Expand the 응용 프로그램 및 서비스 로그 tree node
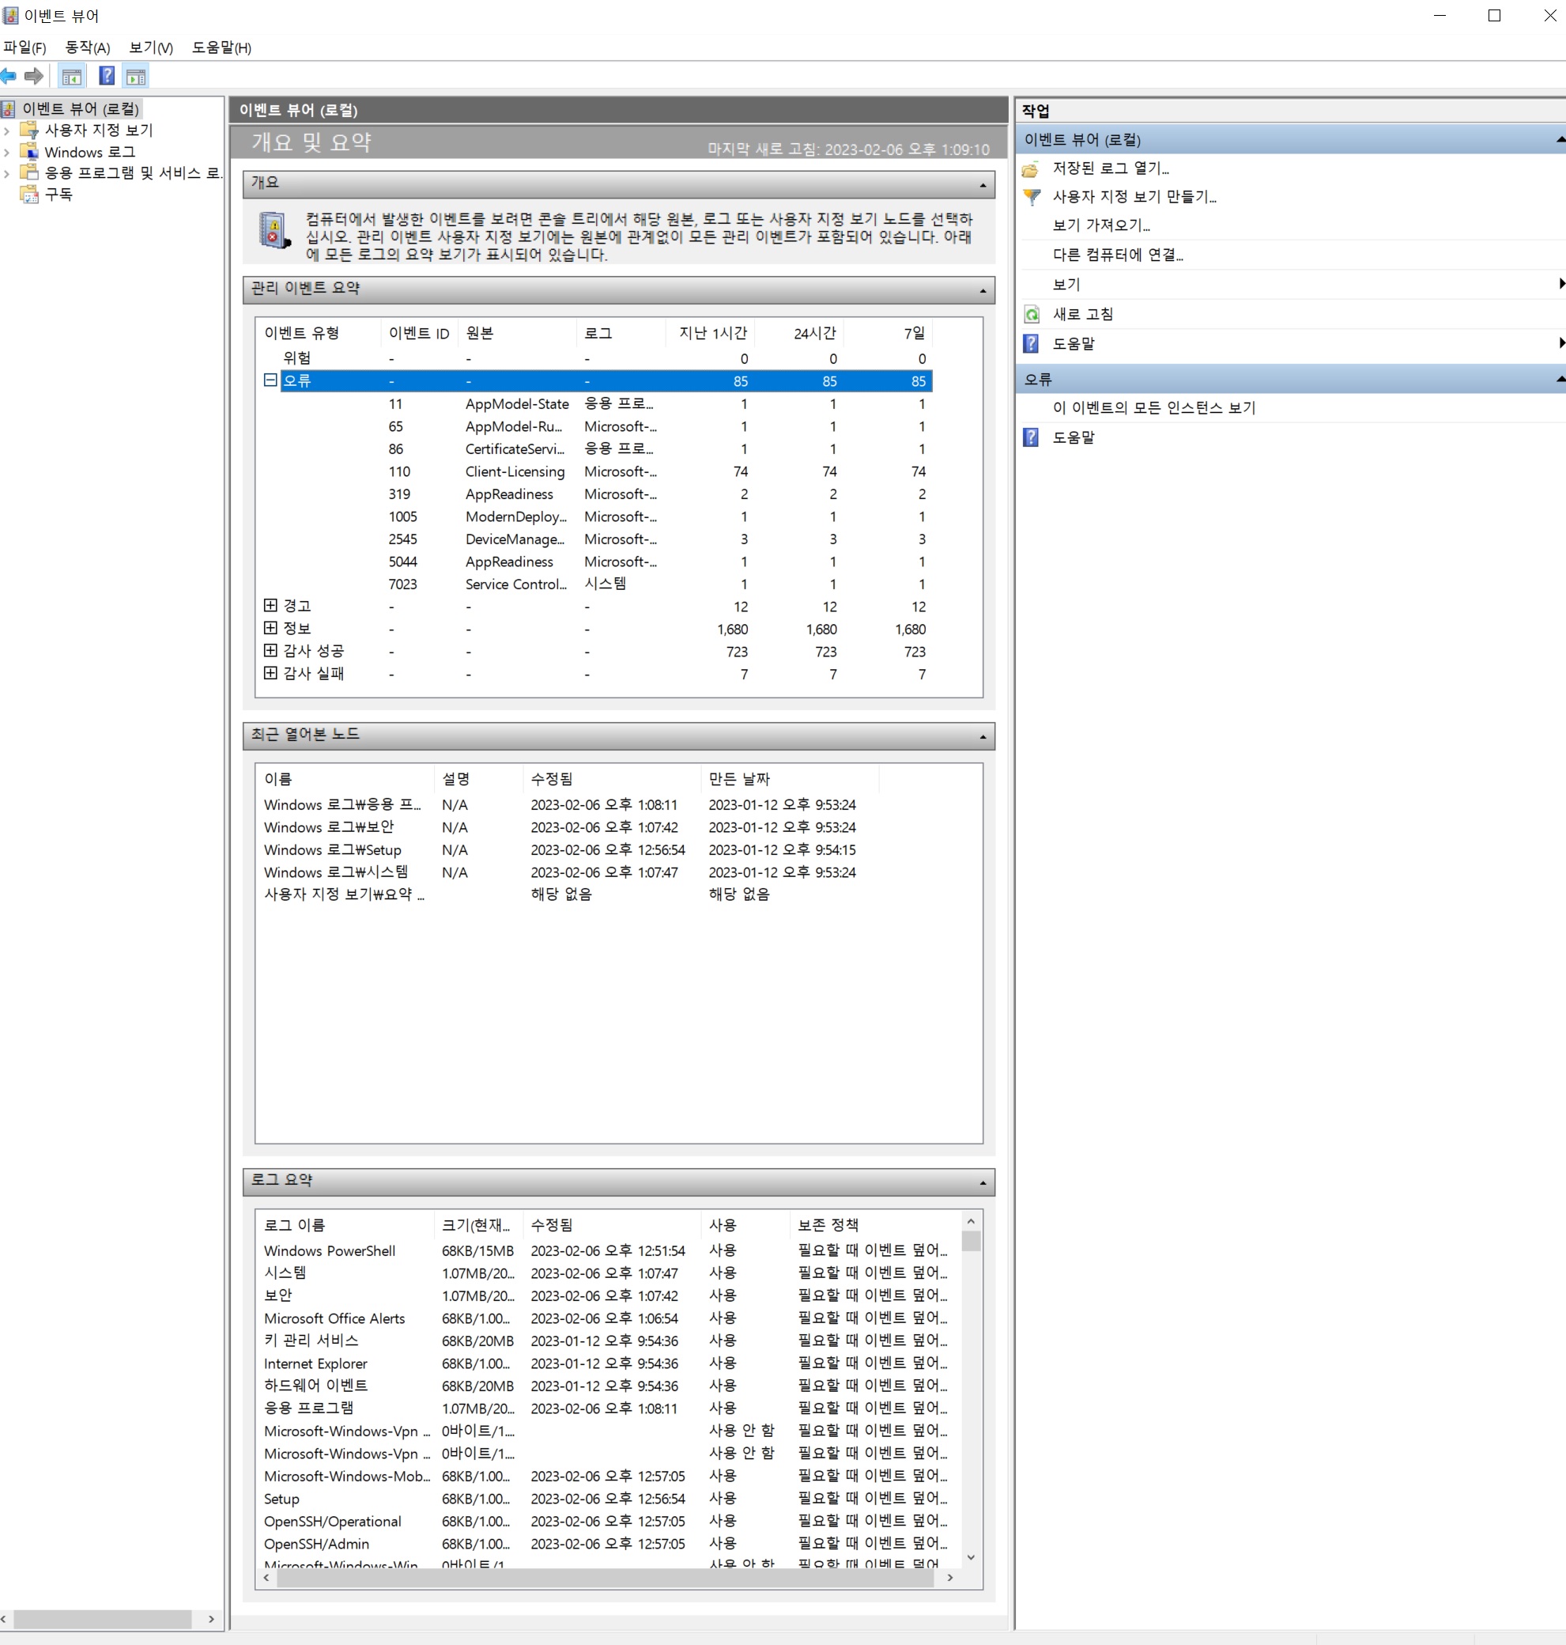Screen dimensions: 1566x1645 pos(6,174)
